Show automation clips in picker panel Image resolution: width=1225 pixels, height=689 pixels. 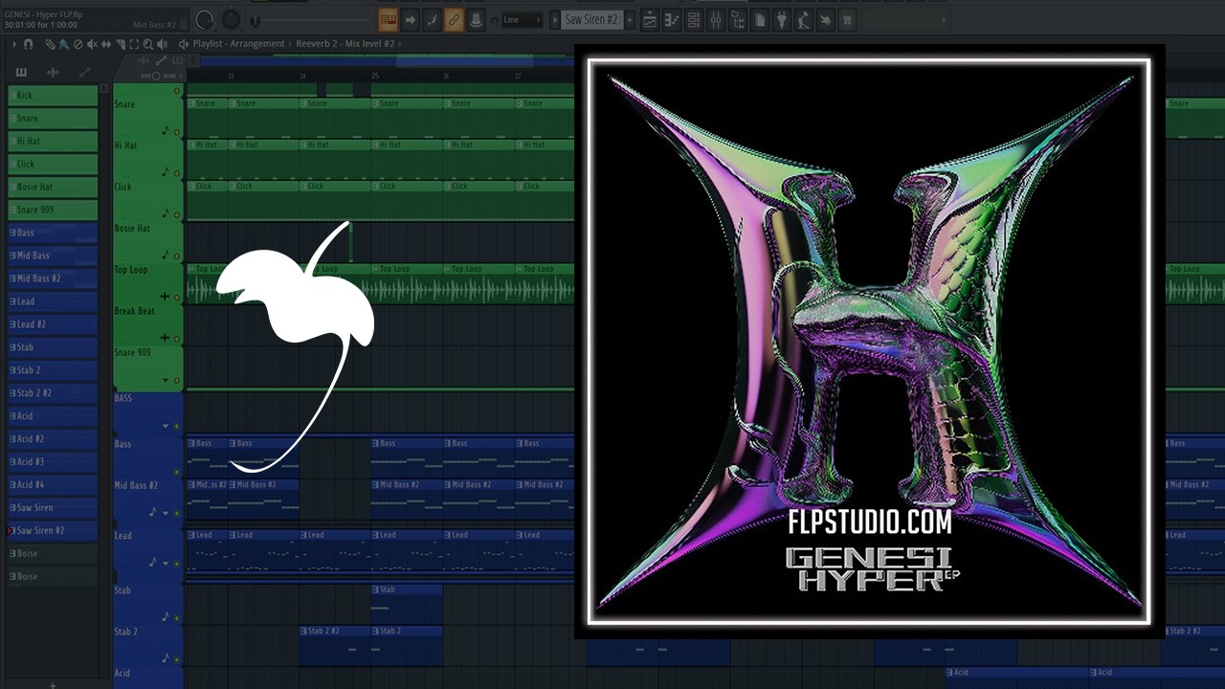point(84,73)
